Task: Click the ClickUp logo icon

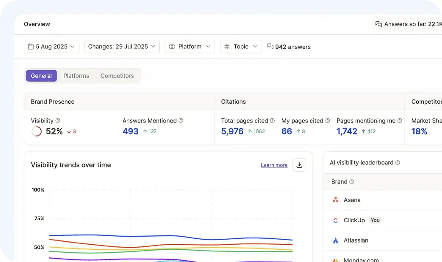Action: coord(335,220)
